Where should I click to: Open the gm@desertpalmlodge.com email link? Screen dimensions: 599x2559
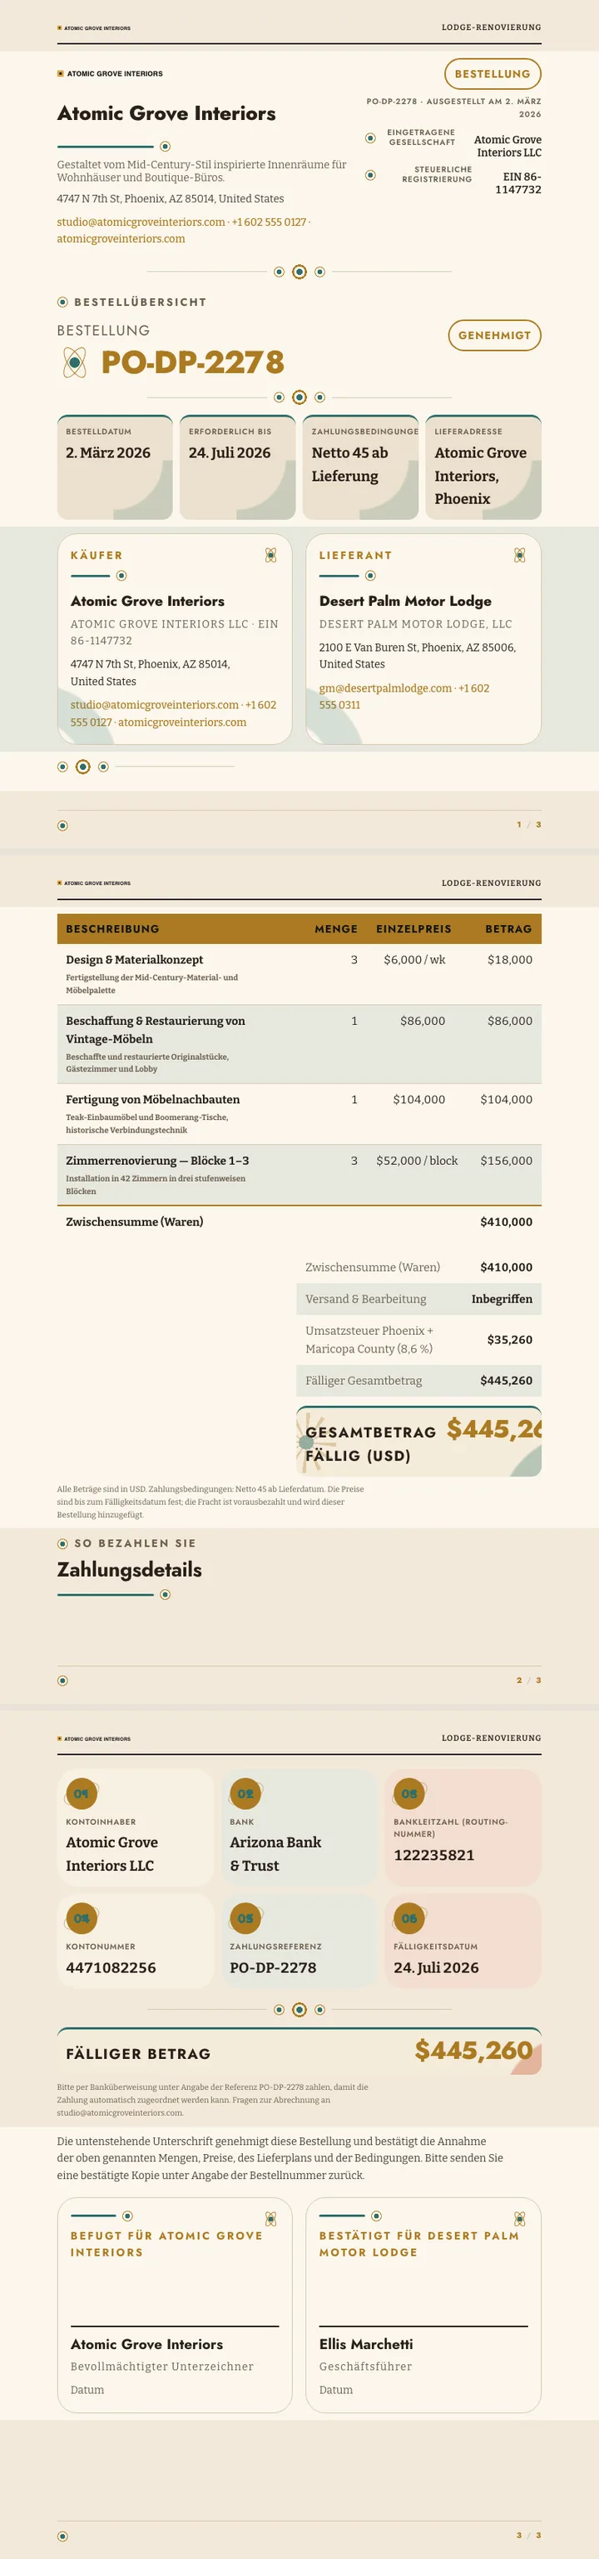385,688
